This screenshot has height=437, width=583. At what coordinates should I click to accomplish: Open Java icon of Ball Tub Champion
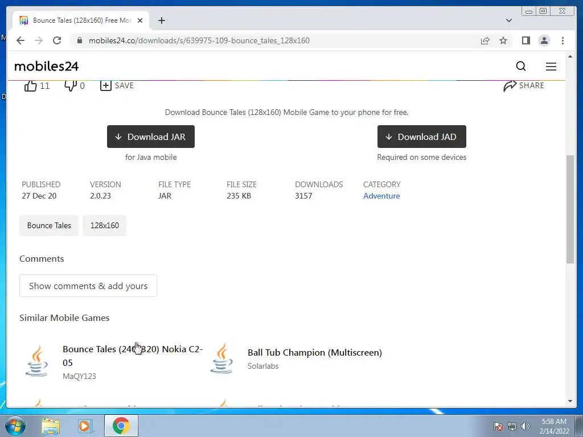pos(221,358)
